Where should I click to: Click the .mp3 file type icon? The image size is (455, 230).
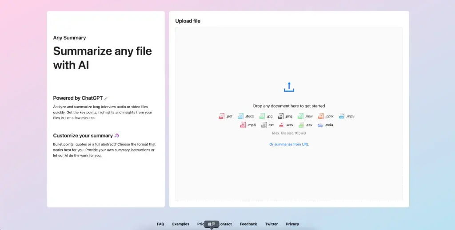[x=342, y=116]
